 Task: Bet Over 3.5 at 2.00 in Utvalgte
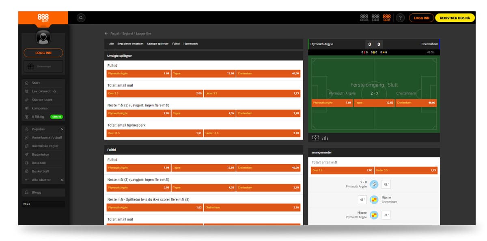(155, 93)
